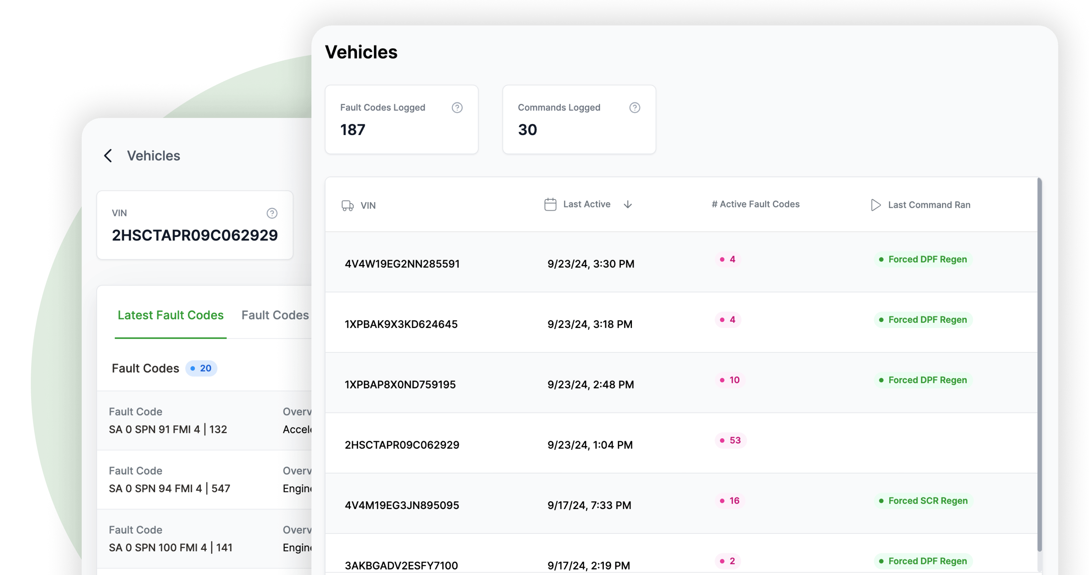Click the back arrow beside Vehicles

(108, 156)
